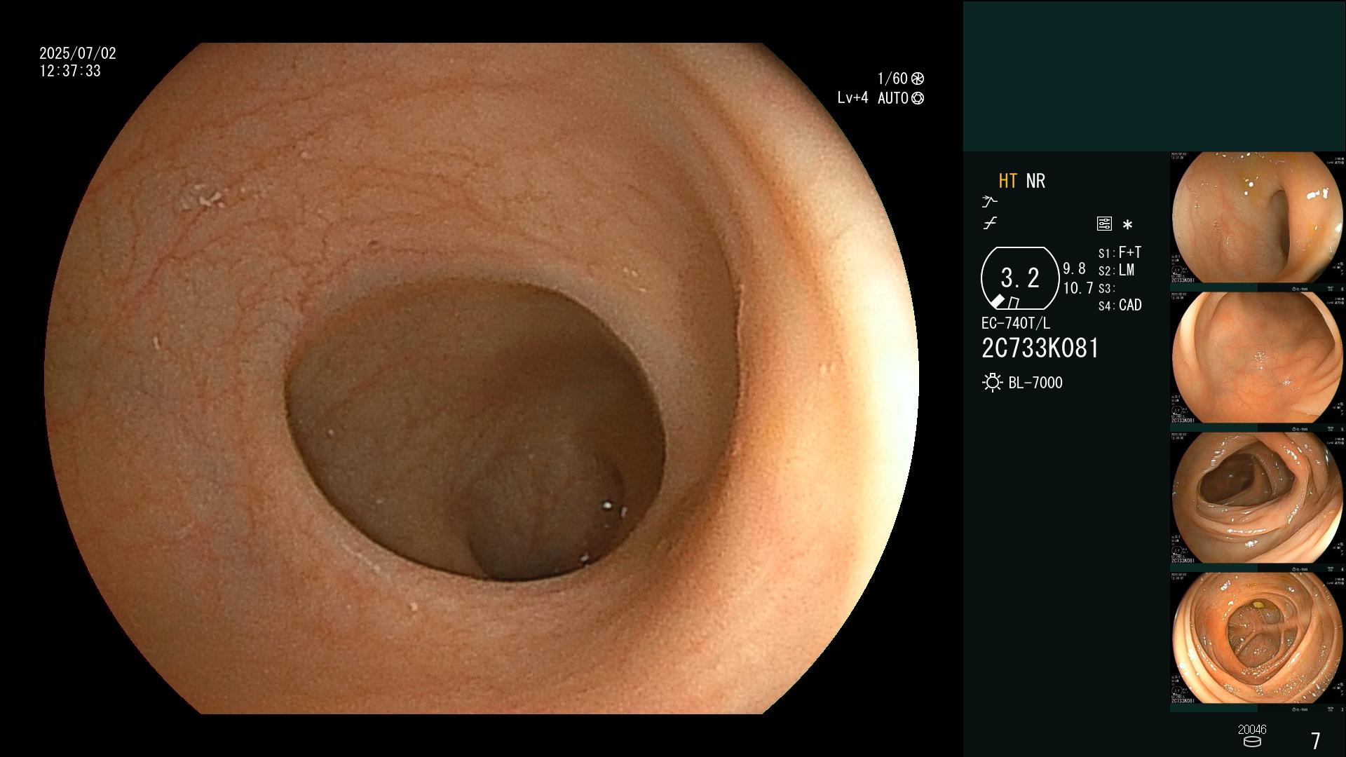1346x757 pixels.
Task: Click the structure emphasis curve icon with arrow
Action: (989, 202)
